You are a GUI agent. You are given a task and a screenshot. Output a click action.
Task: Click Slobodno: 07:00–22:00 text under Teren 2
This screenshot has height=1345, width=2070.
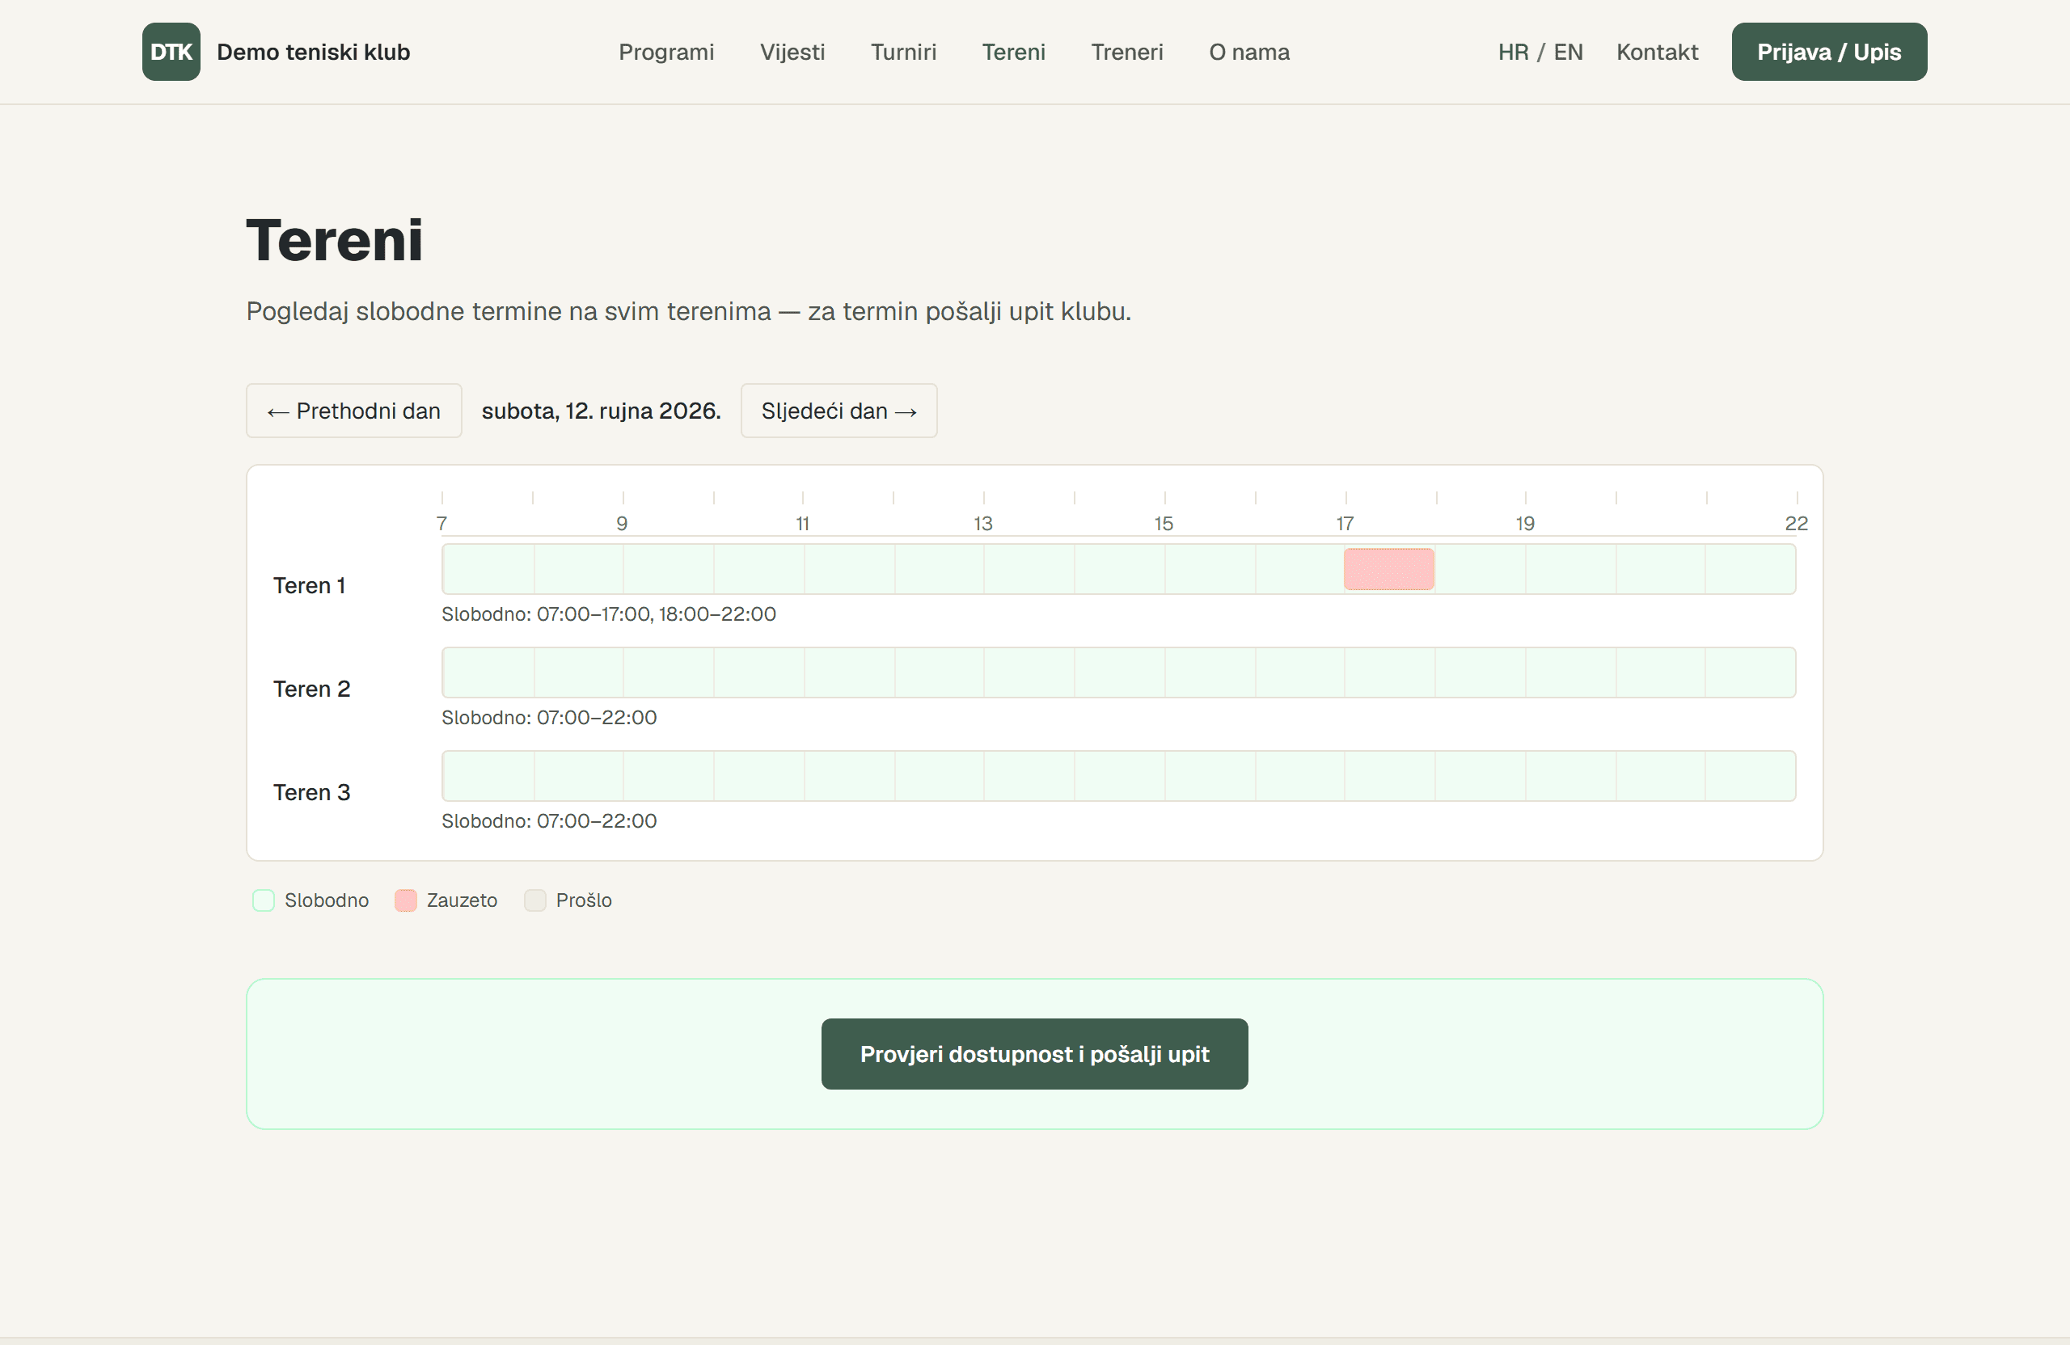(x=550, y=717)
